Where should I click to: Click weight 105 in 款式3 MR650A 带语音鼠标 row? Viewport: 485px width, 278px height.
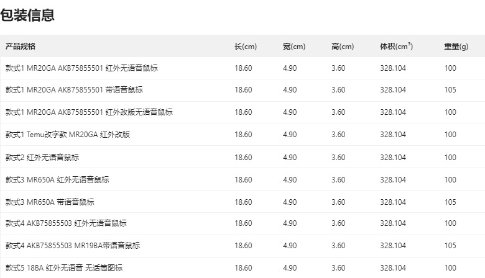coord(450,202)
